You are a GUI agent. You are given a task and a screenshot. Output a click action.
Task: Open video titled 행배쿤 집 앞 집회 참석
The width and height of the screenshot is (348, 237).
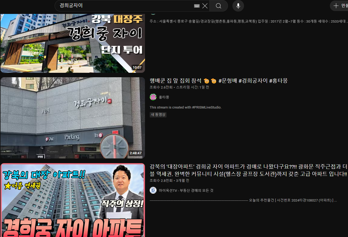(x=219, y=81)
